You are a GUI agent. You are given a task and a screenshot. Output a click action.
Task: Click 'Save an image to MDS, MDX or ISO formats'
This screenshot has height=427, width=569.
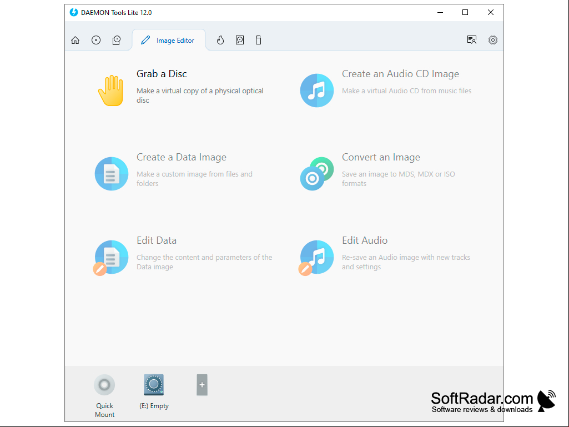tap(398, 179)
